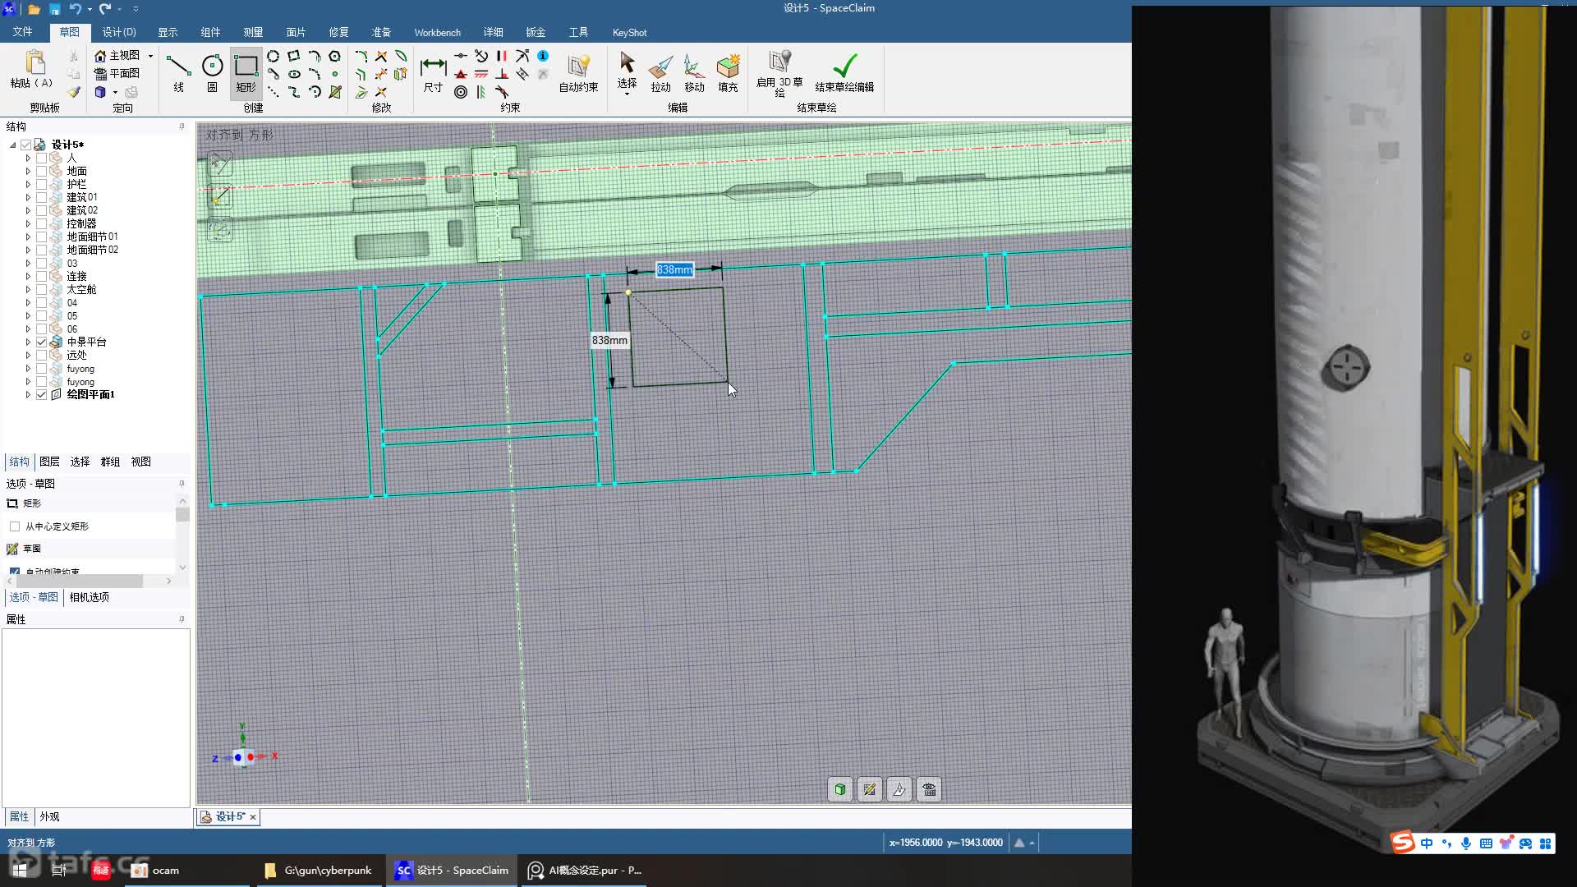Screen dimensions: 1577x887
Task: Switch to the 外观 properties tab
Action: 49,816
